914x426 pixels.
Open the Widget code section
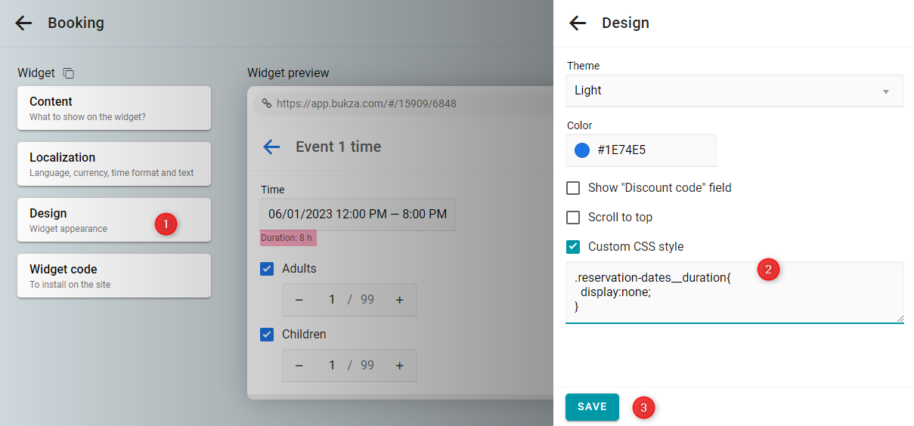(114, 276)
